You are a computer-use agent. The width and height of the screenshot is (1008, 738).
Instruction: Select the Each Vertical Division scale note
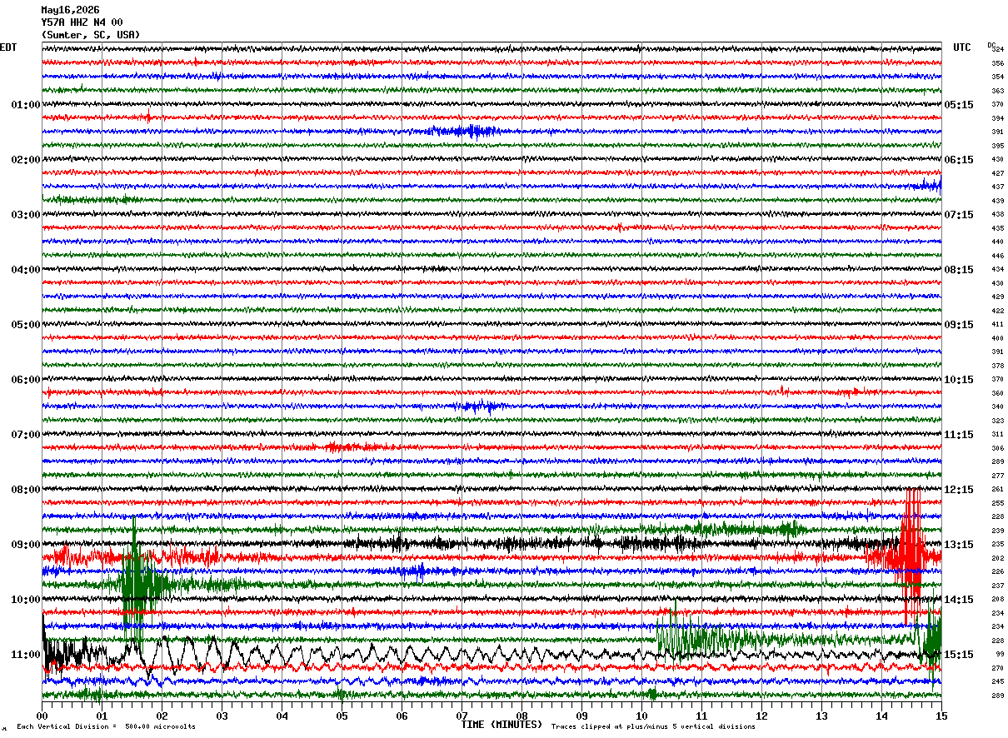pyautogui.click(x=106, y=727)
